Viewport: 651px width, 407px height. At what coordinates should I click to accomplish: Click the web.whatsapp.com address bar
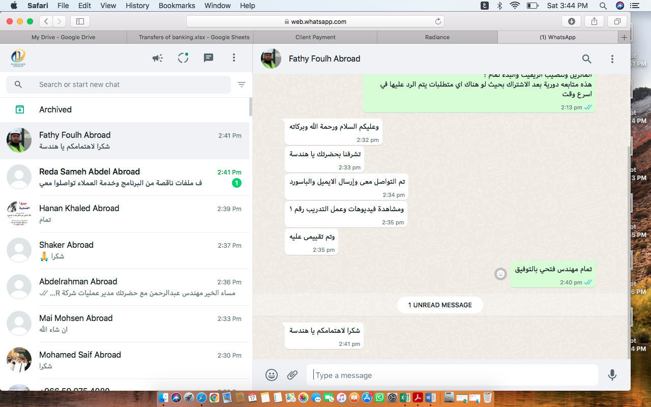point(315,21)
